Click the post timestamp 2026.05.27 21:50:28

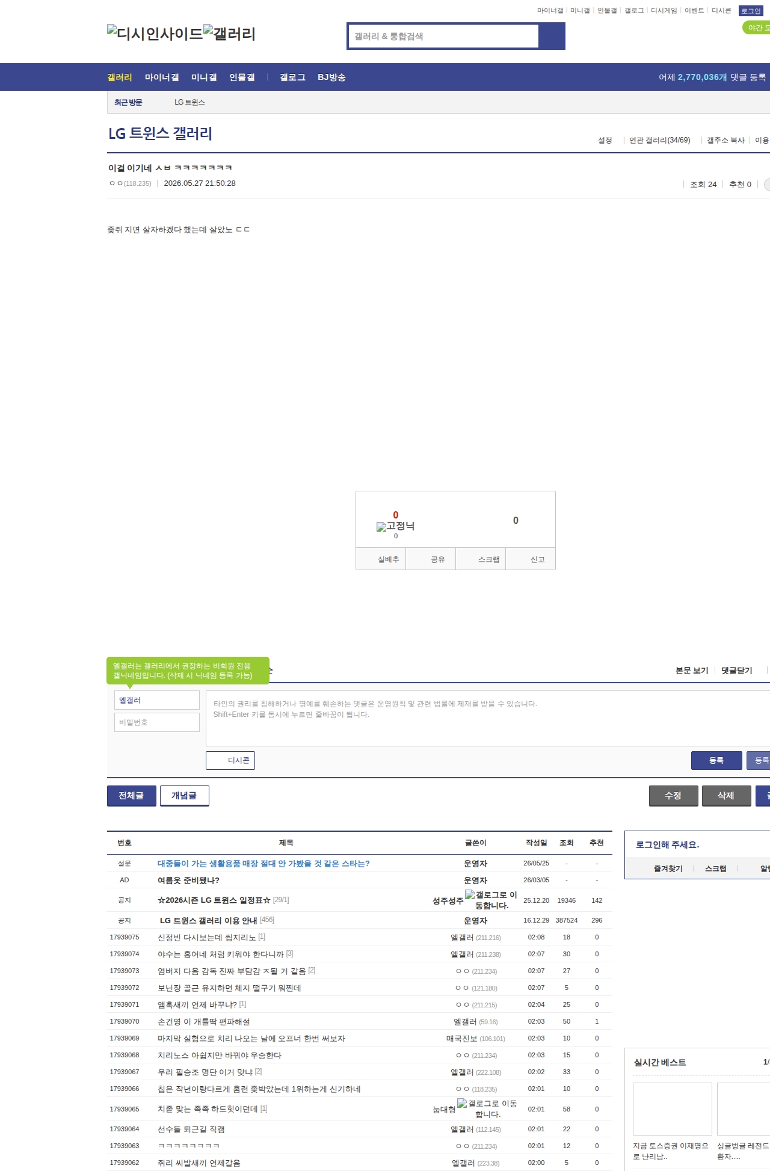[200, 183]
